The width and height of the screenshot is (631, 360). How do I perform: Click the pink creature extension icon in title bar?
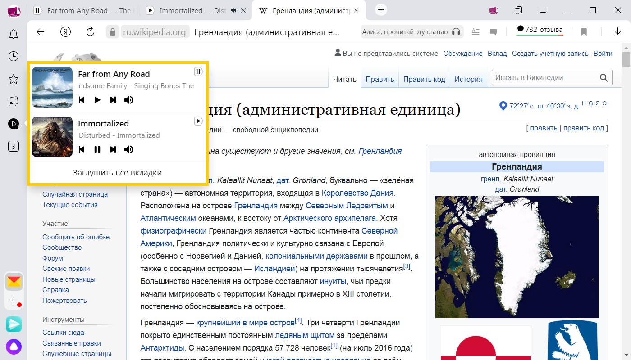[x=494, y=10]
